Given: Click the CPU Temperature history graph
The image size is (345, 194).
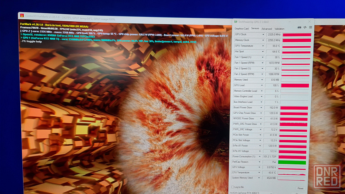Looking at the screenshot, I should click(x=292, y=173).
